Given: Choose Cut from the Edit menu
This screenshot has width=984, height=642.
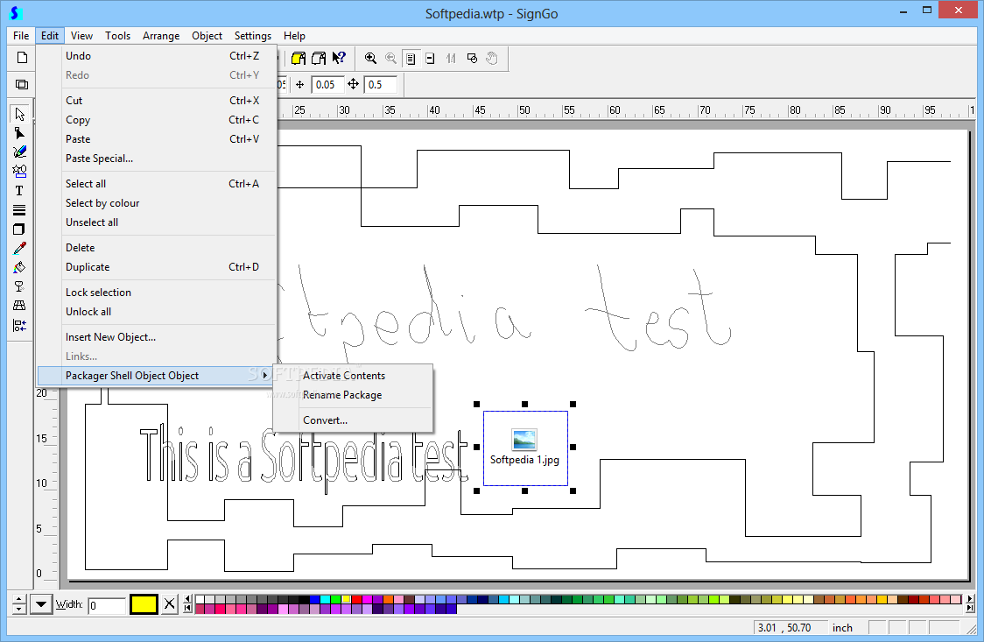Looking at the screenshot, I should pos(157,101).
